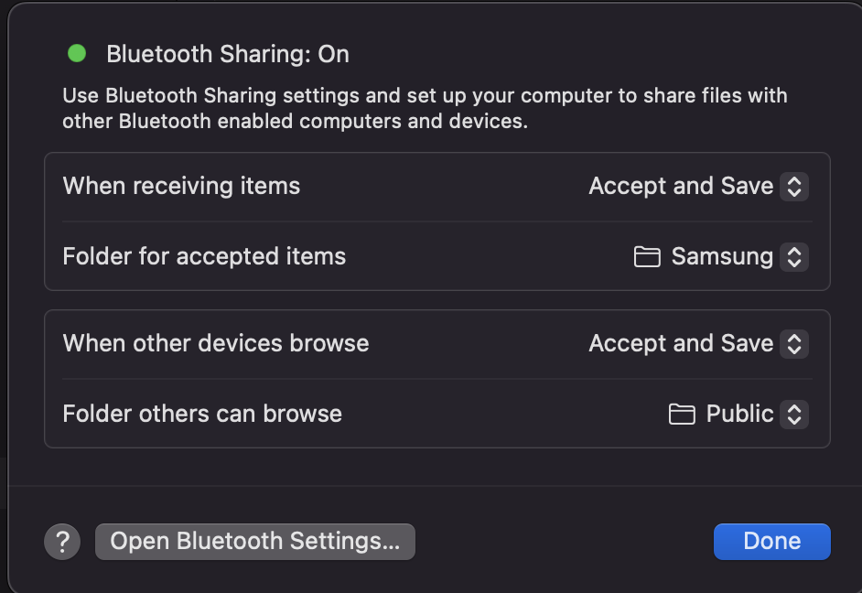Viewport: 862px width, 593px height.
Task: Click the Bluetooth Sharing: On heading
Action: tap(228, 54)
